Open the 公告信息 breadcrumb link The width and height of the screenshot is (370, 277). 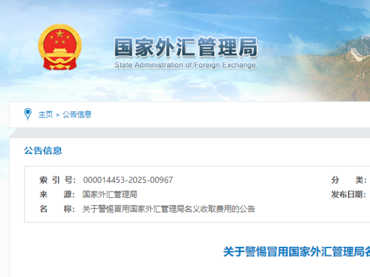77,114
